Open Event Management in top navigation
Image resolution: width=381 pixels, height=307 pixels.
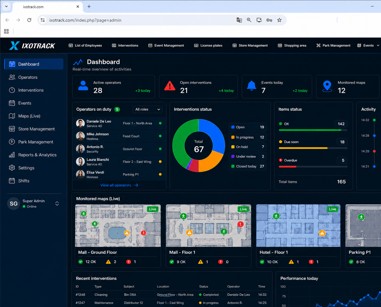pos(166,46)
